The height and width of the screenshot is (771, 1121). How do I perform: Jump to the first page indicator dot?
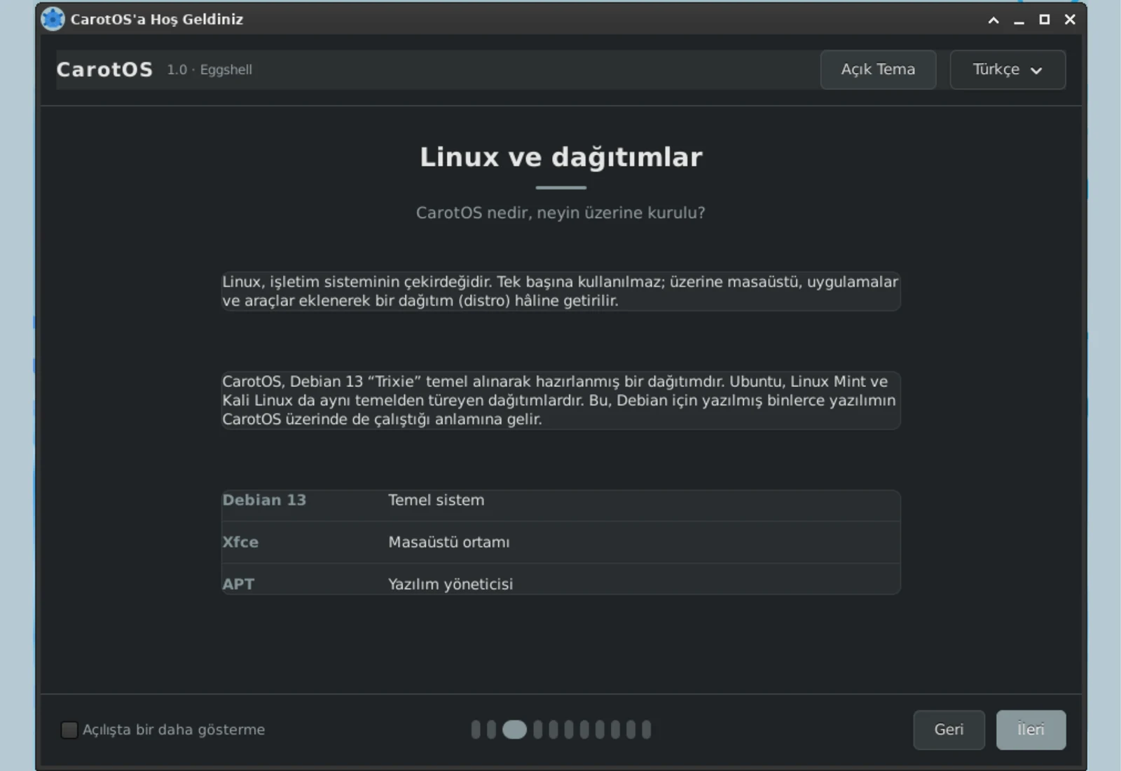point(476,730)
